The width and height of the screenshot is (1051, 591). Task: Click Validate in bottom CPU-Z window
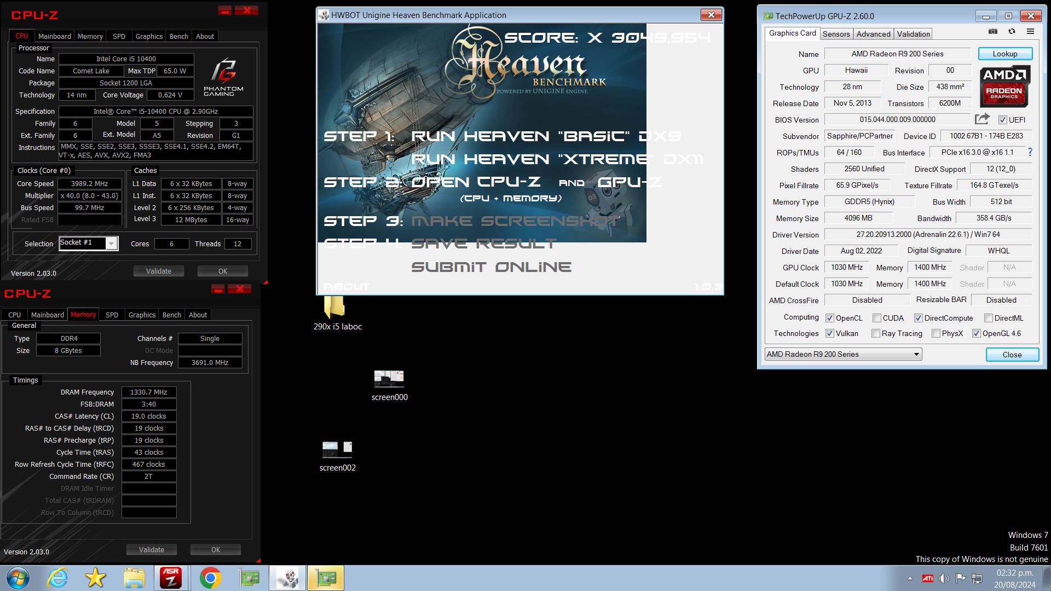point(152,549)
